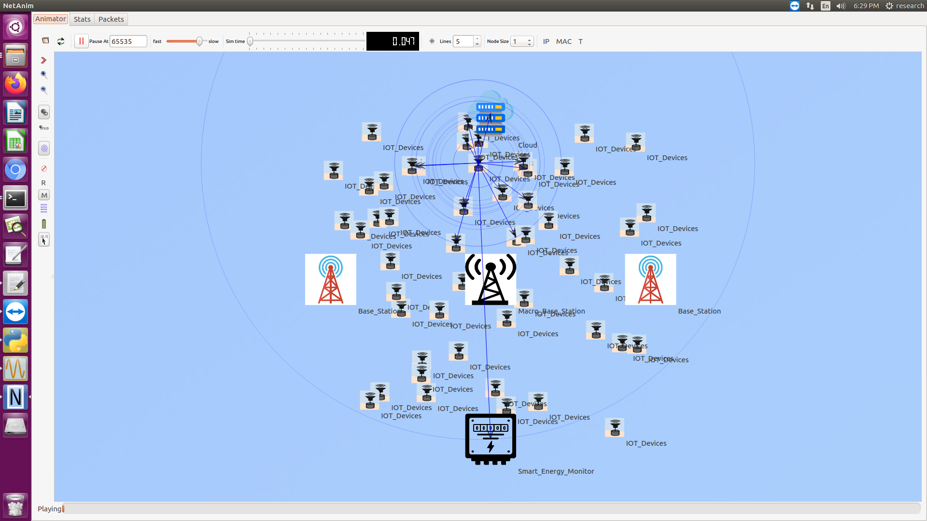Image resolution: width=927 pixels, height=521 pixels.
Task: Increase grid Lines spinner value
Action: 477,39
